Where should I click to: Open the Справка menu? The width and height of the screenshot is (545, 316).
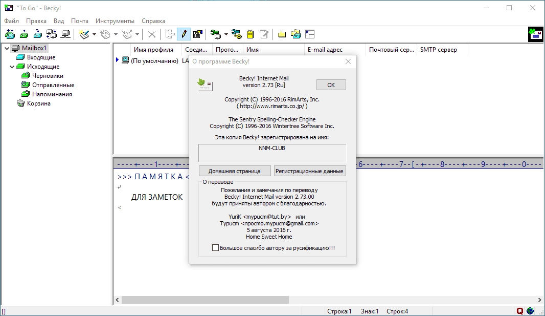153,21
